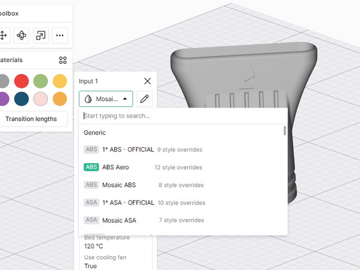
Task: Pick the dark blue material swatch
Action: (x=21, y=99)
